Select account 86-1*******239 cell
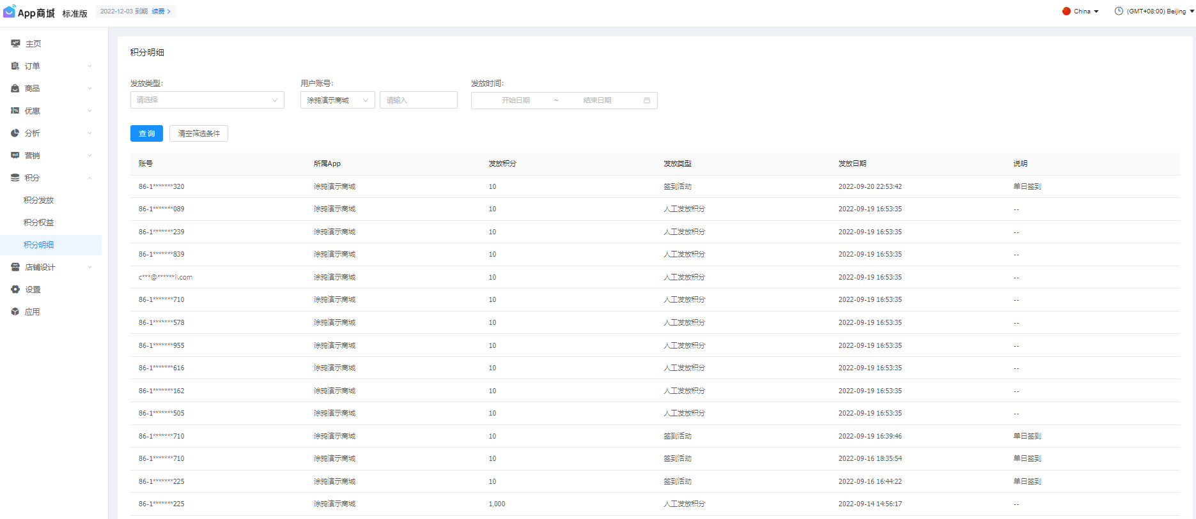Viewport: 1196px width, 519px height. (162, 232)
